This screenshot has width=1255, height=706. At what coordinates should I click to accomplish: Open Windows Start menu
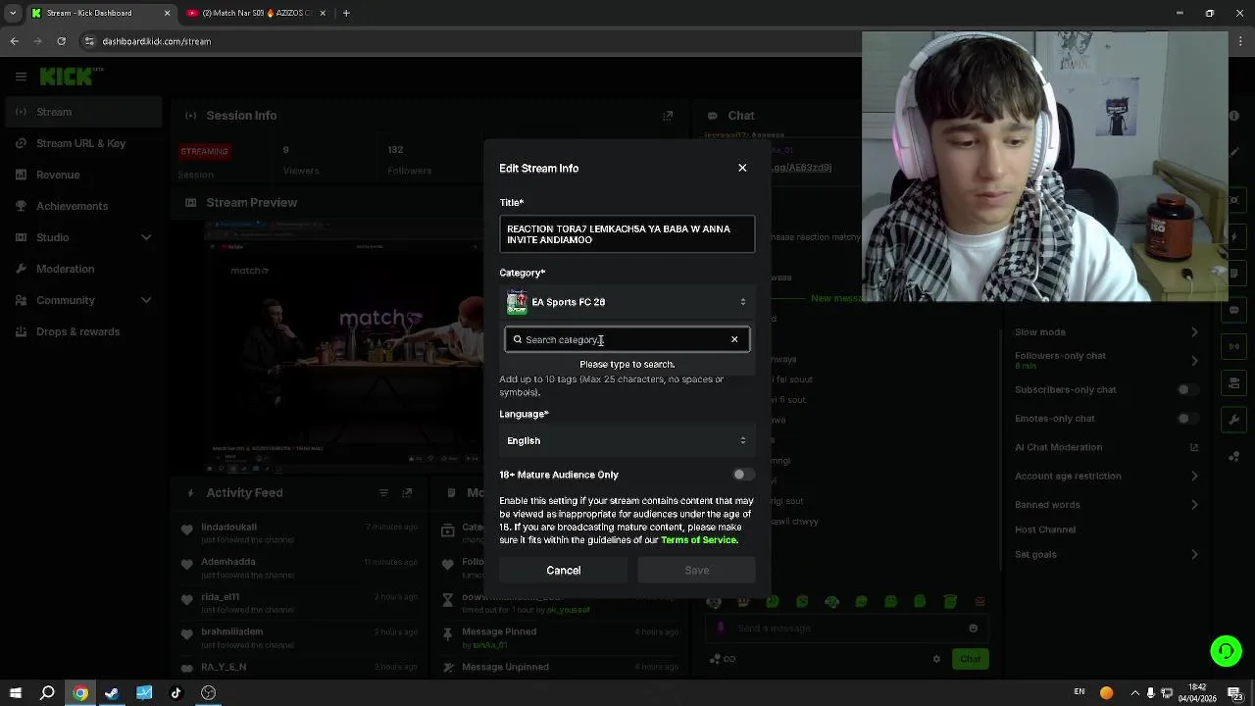(x=15, y=693)
